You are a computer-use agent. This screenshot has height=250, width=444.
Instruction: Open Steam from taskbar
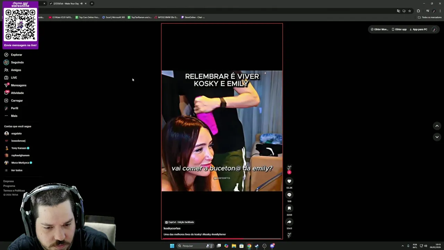pyautogui.click(x=257, y=246)
